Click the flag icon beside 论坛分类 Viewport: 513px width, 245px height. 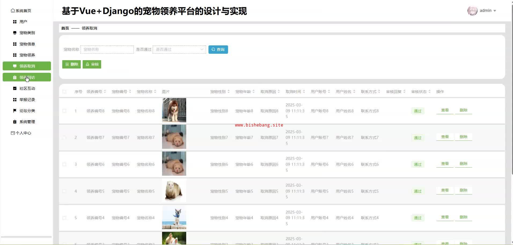pyautogui.click(x=15, y=111)
